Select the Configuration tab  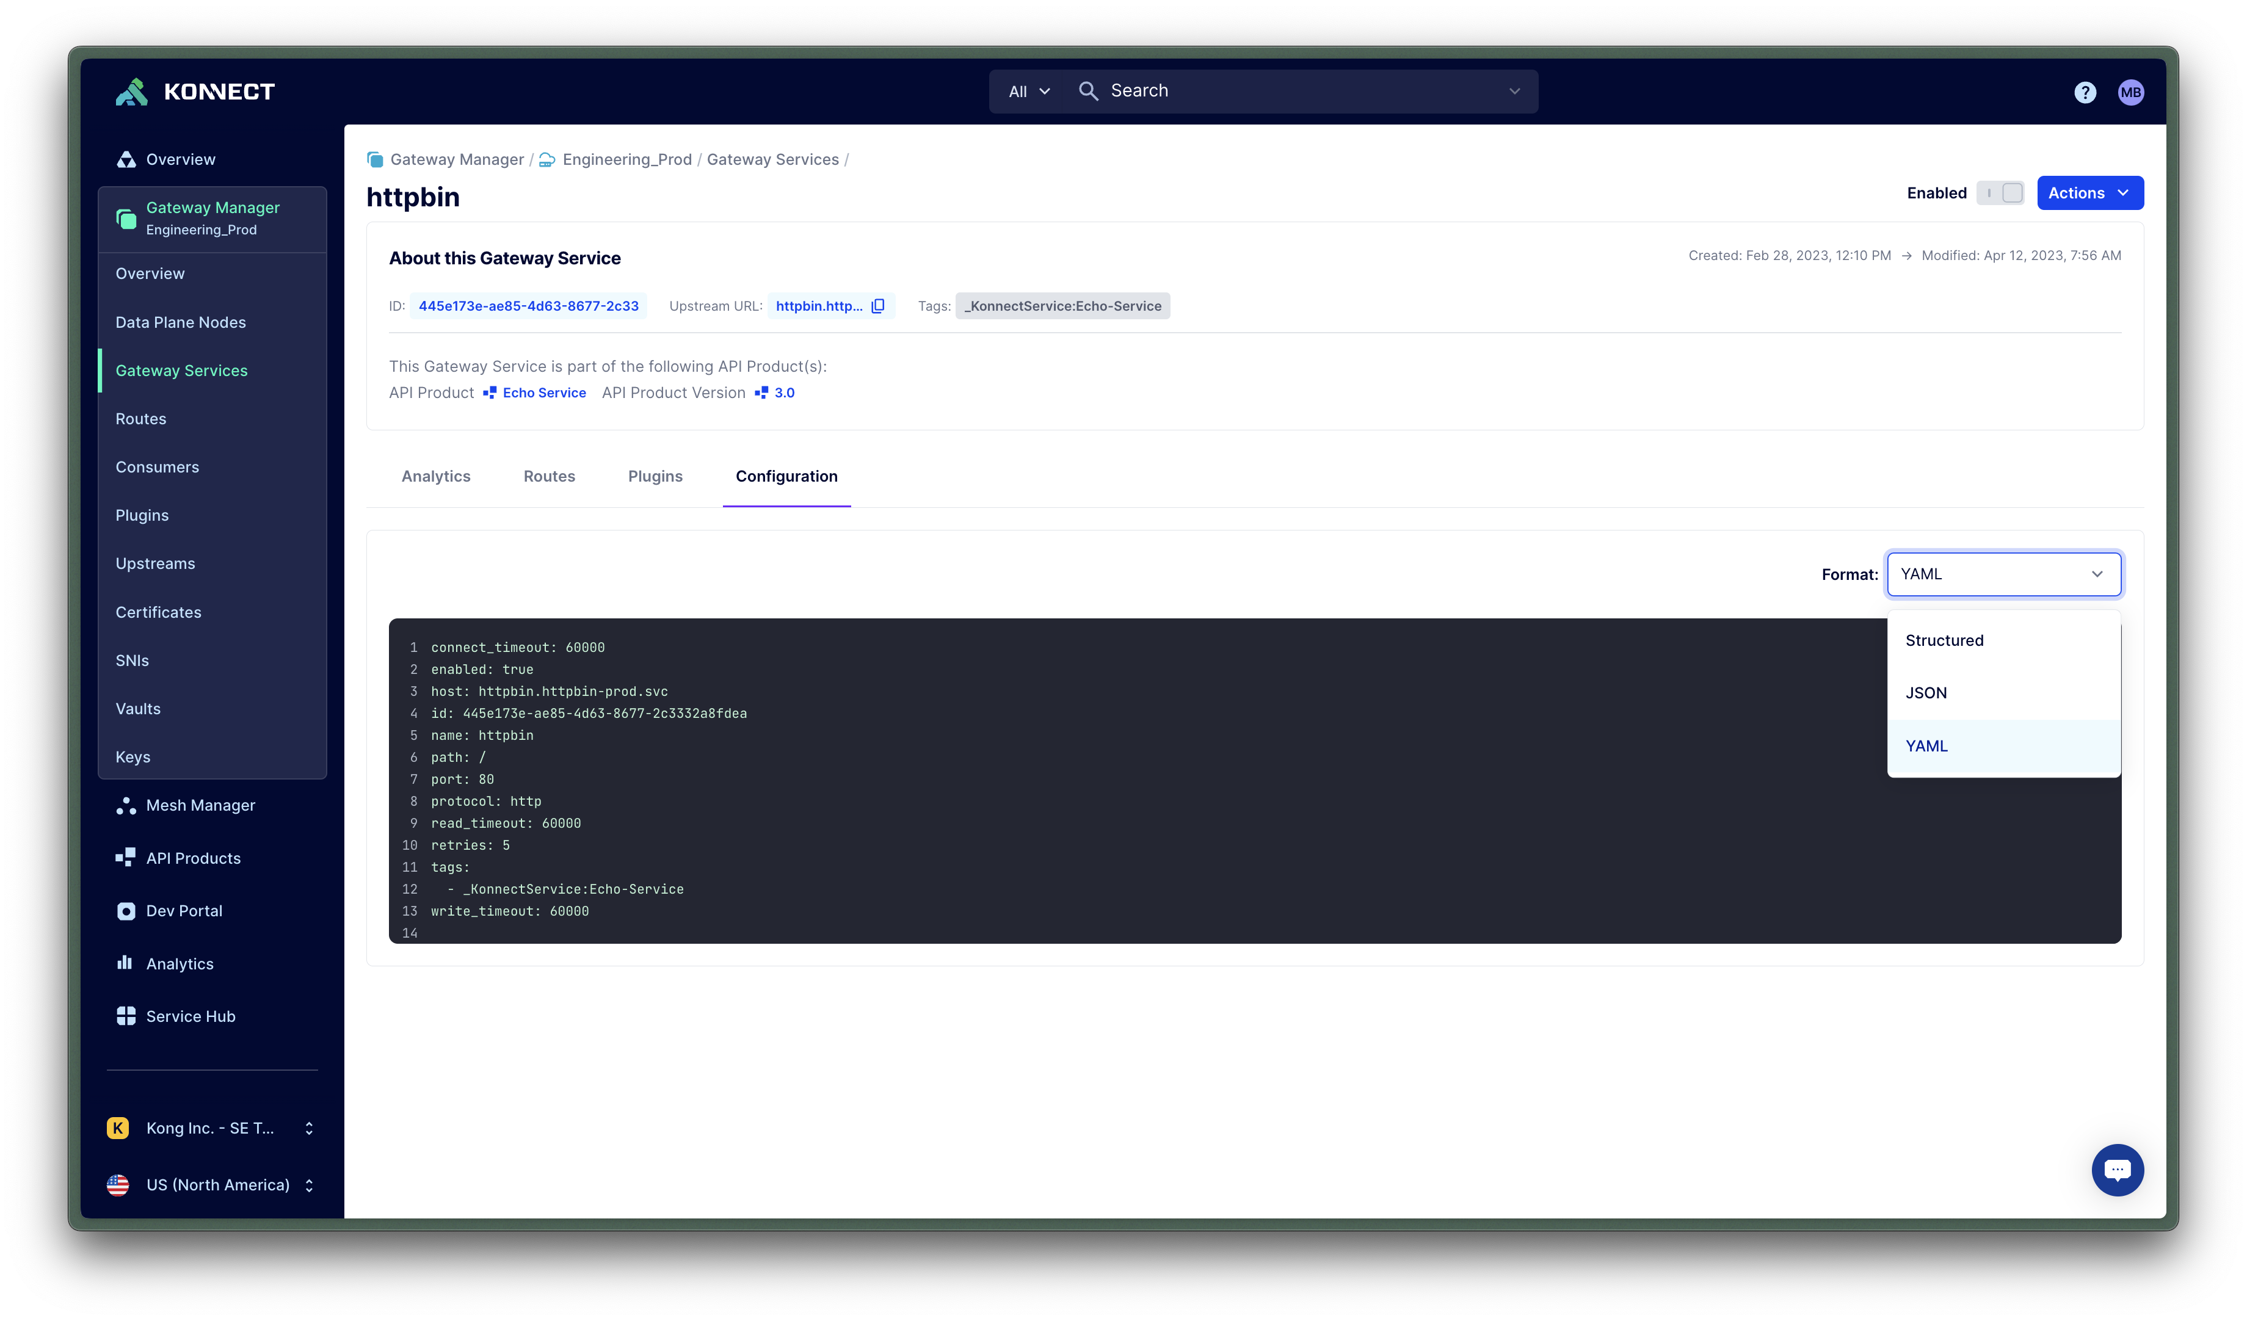pos(786,476)
